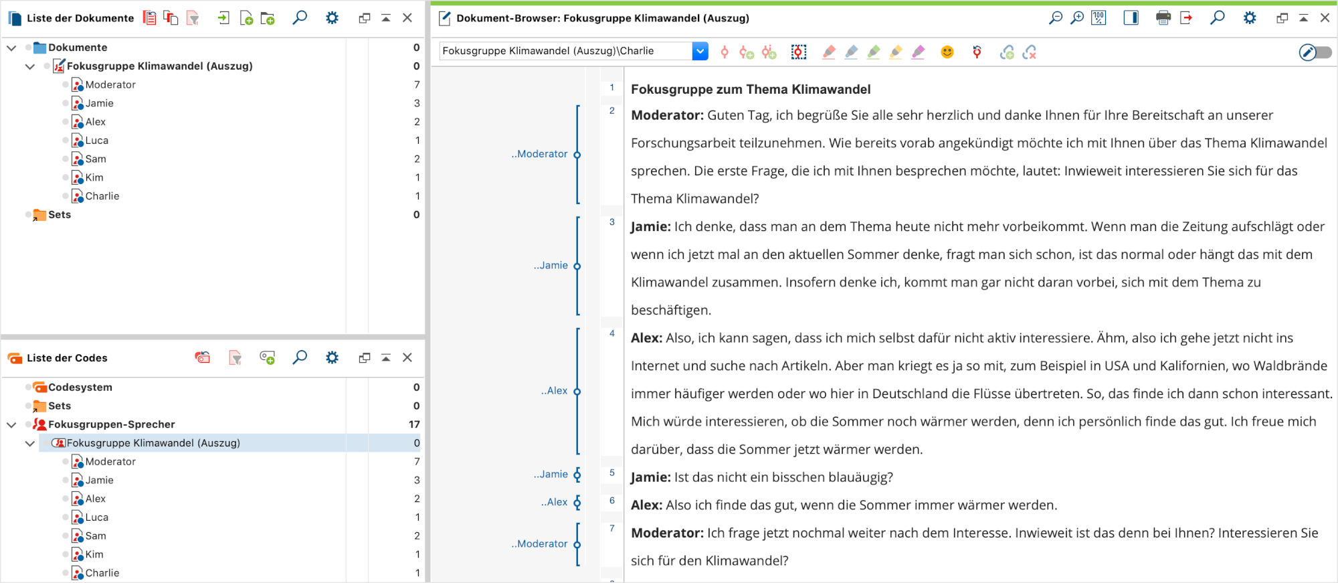Collapse the Fokusgruppen-Sprecher code node

[x=11, y=424]
